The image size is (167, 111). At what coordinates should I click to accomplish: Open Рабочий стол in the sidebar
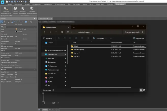click(x=53, y=54)
